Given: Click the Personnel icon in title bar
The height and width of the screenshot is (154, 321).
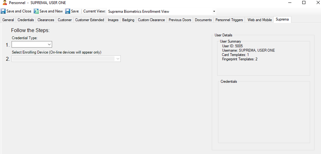Looking at the screenshot, I should point(5,3).
